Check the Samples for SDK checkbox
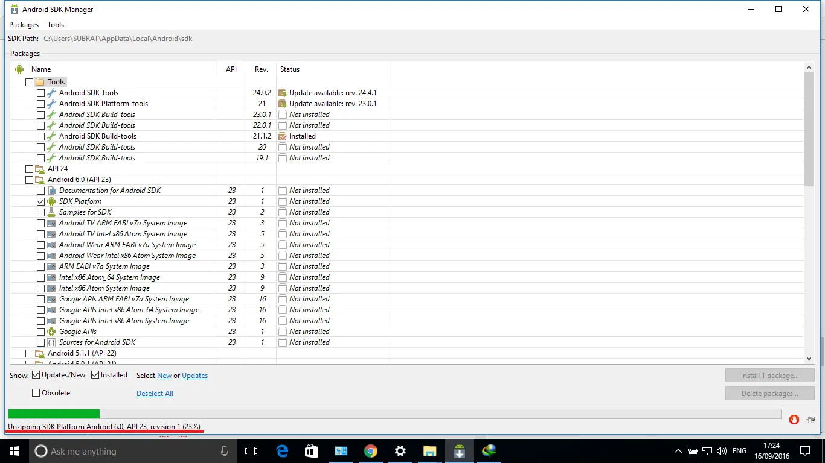 pyautogui.click(x=40, y=212)
